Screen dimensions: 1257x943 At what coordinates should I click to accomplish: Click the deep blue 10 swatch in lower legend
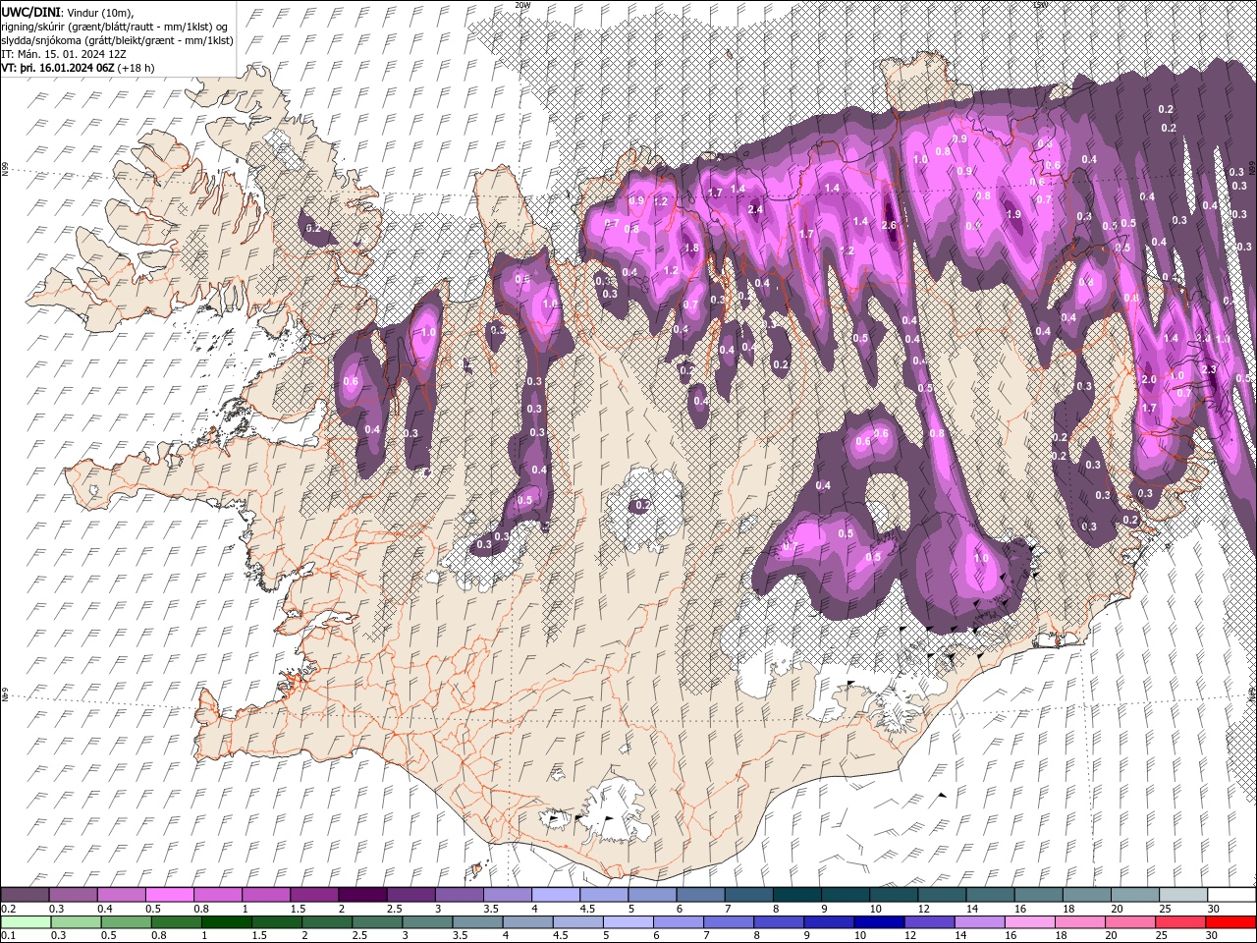(878, 922)
